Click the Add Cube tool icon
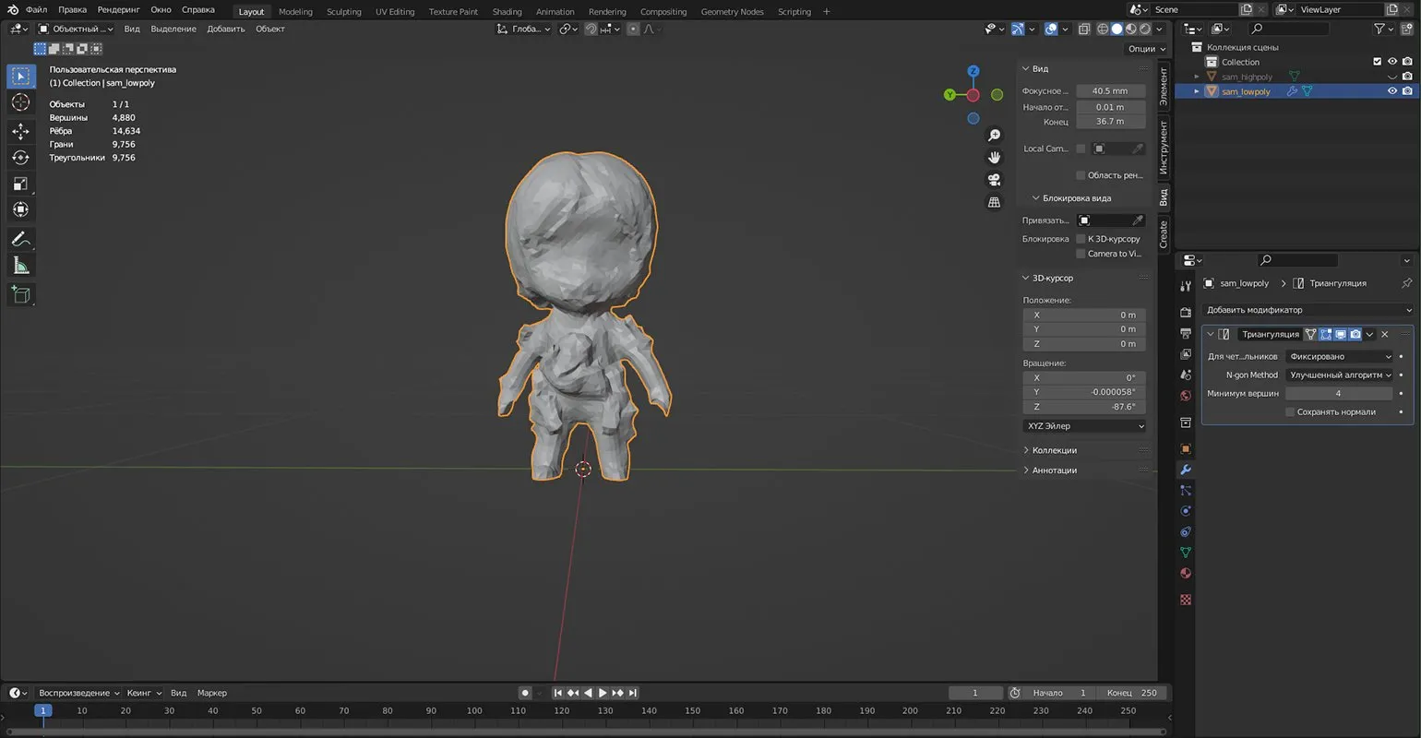1421x738 pixels. [20, 295]
